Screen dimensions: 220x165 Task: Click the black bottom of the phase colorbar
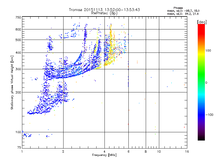201,138
